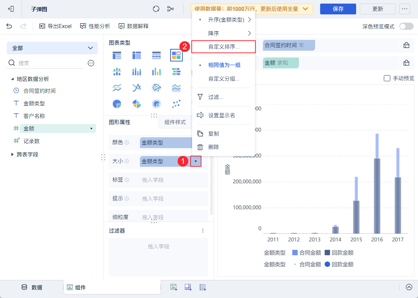This screenshot has height=298, width=418.
Task: Expand bottom panel with circled up arrow
Action: [x=409, y=287]
